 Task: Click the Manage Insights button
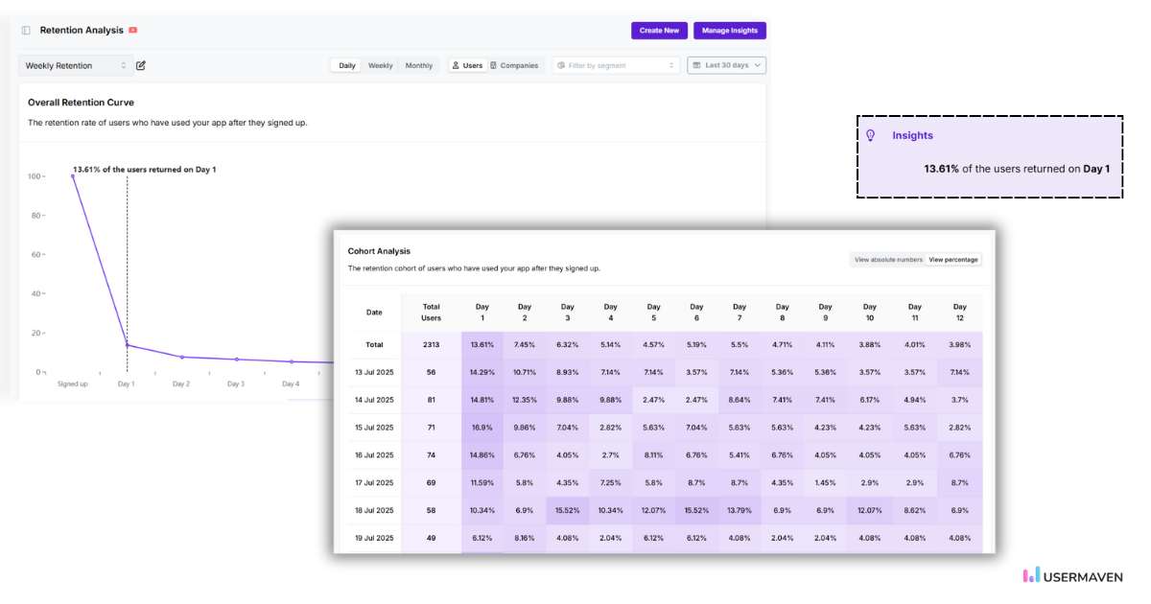[x=729, y=31]
